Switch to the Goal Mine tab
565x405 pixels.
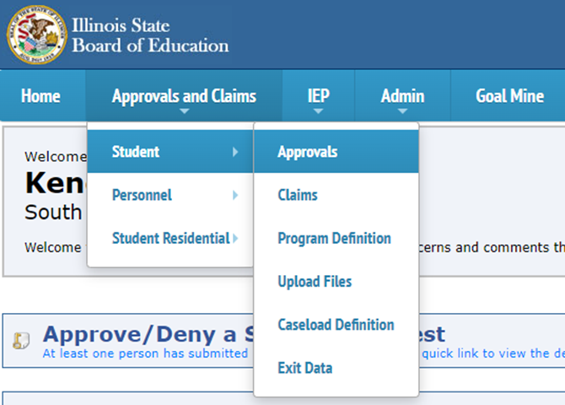pos(509,96)
